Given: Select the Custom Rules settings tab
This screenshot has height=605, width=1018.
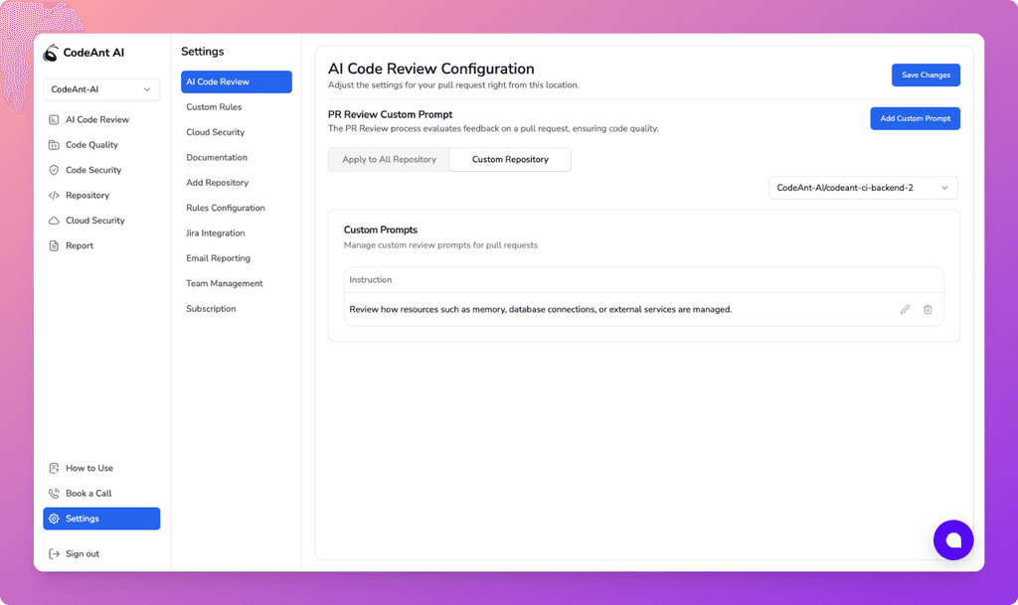Looking at the screenshot, I should [214, 106].
